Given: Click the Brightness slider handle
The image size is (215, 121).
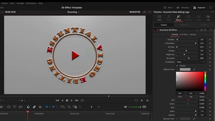Looking at the screenshot, I should click(184, 54).
